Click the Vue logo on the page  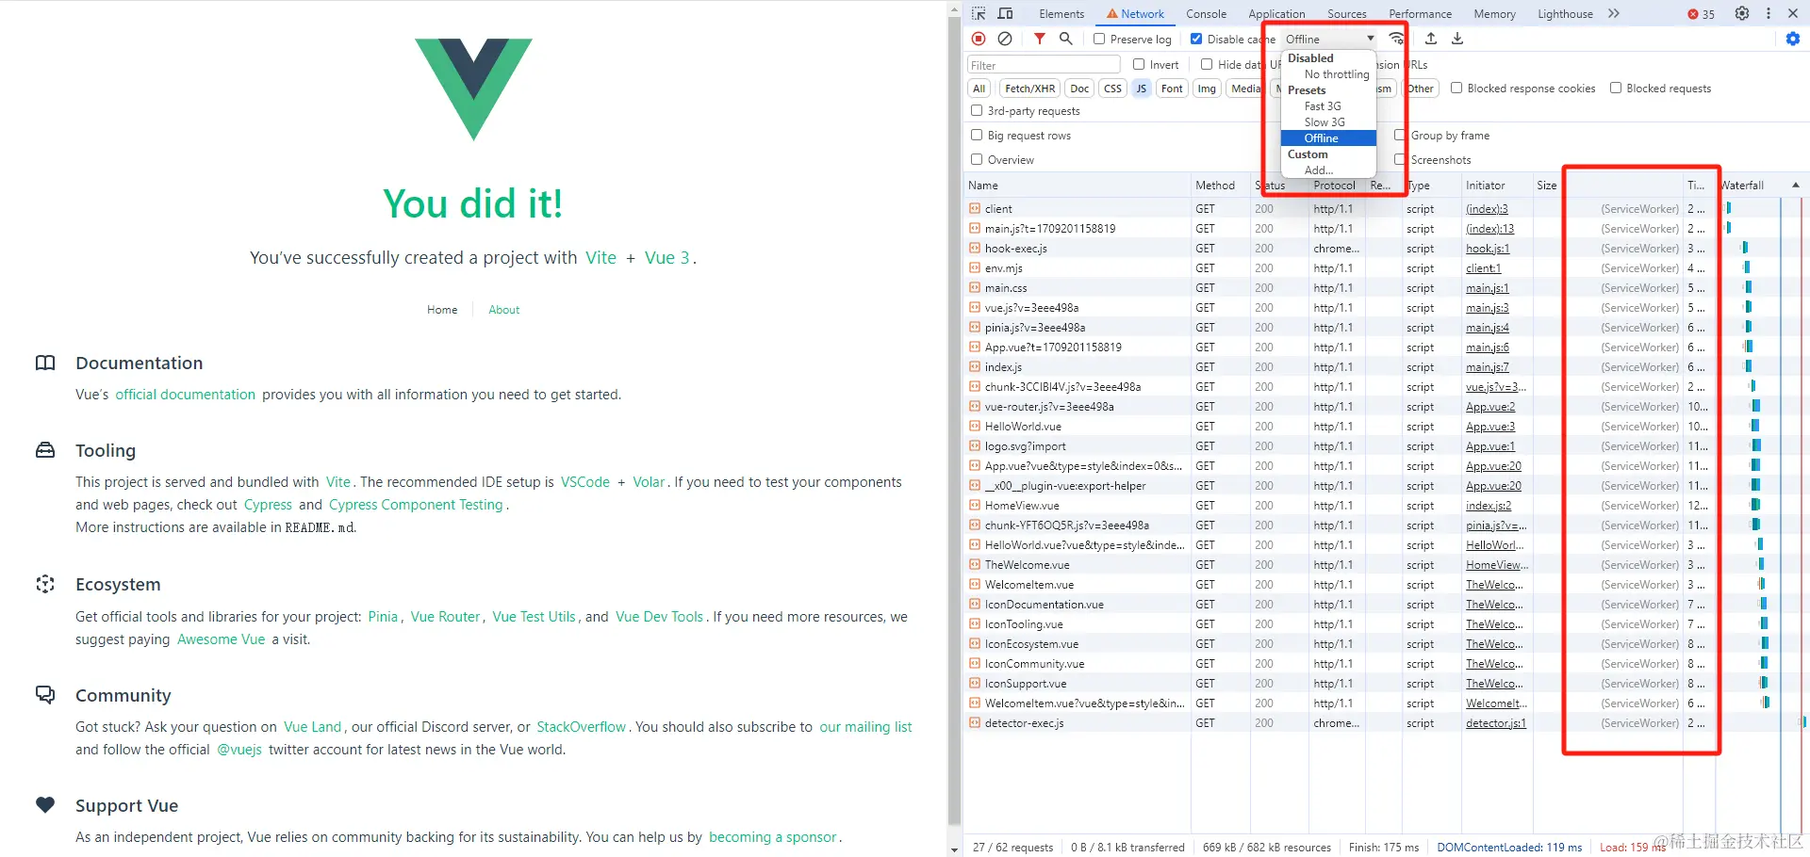pos(473,89)
